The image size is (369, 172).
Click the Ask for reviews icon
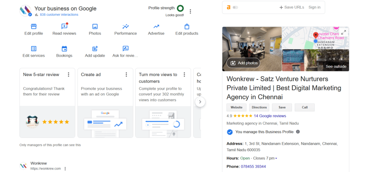[125, 48]
